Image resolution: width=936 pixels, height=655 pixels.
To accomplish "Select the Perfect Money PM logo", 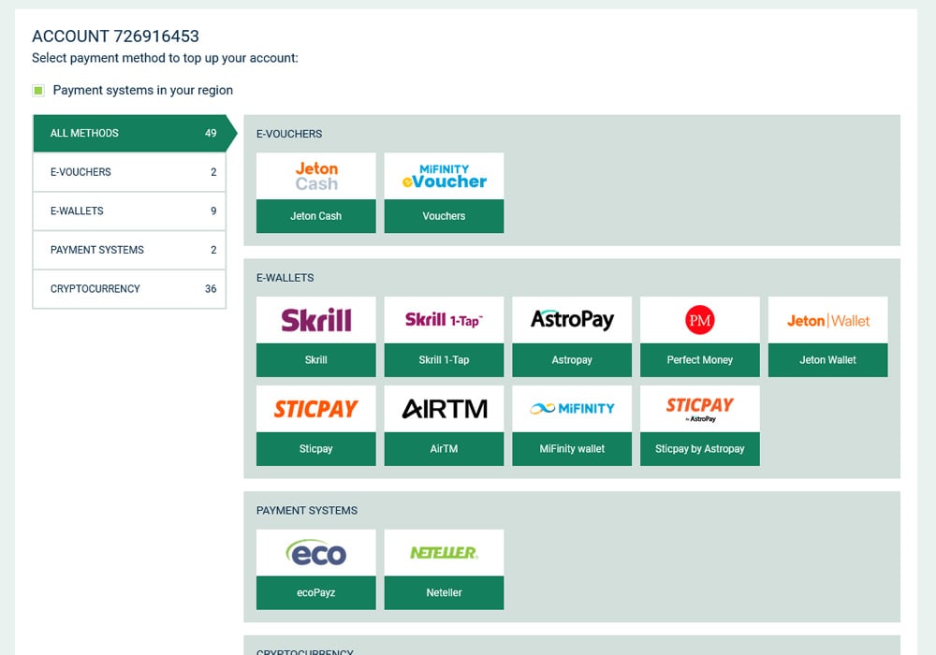I will [699, 320].
